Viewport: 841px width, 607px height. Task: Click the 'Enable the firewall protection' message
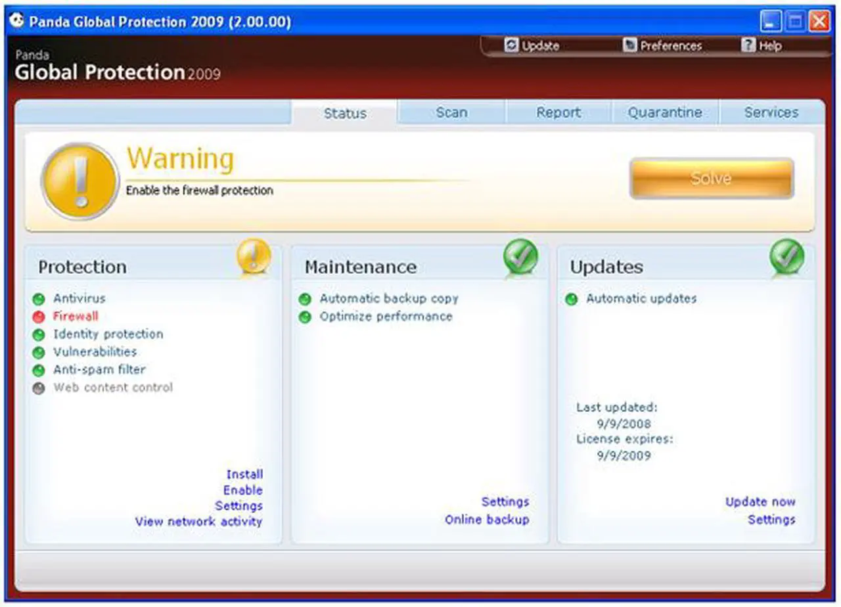199,191
